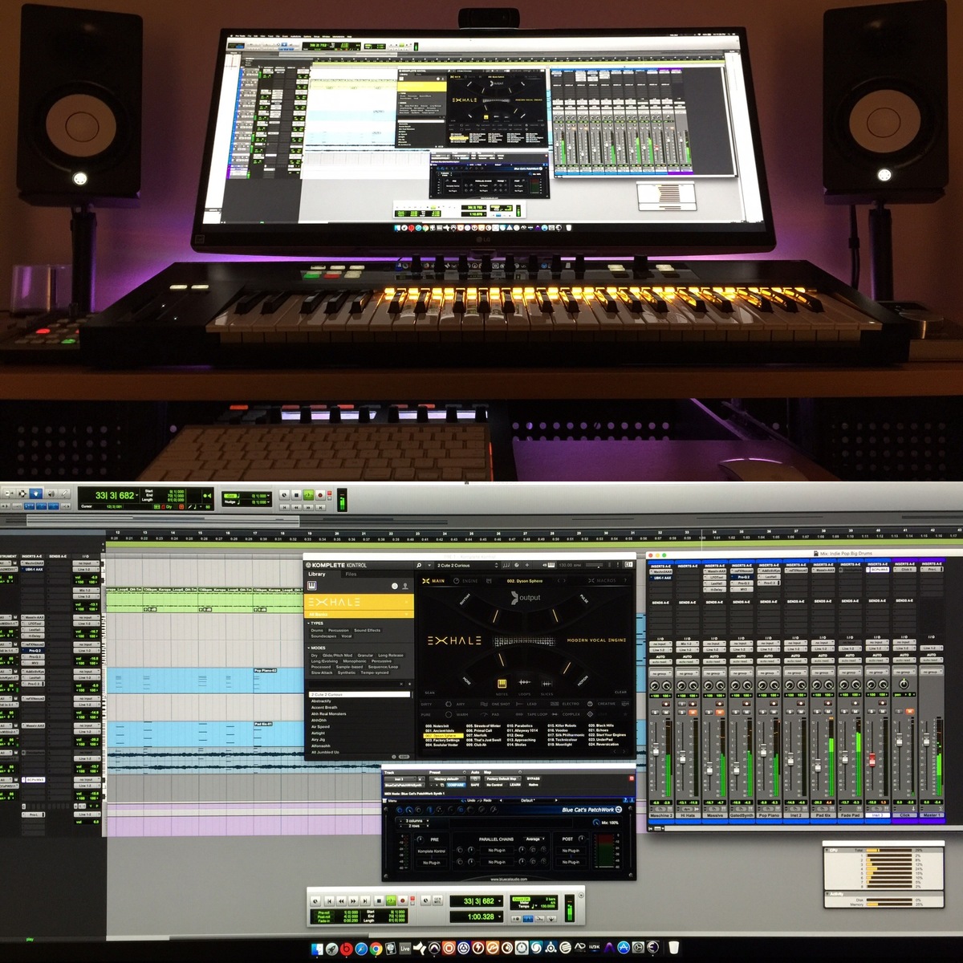Open Launchpad rocket icon in Dock
The image size is (963, 963).
pyautogui.click(x=332, y=949)
